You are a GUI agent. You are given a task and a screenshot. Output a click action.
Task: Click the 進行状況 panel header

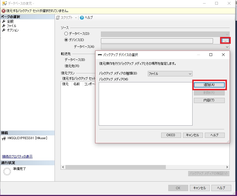pyautogui.click(x=27, y=163)
